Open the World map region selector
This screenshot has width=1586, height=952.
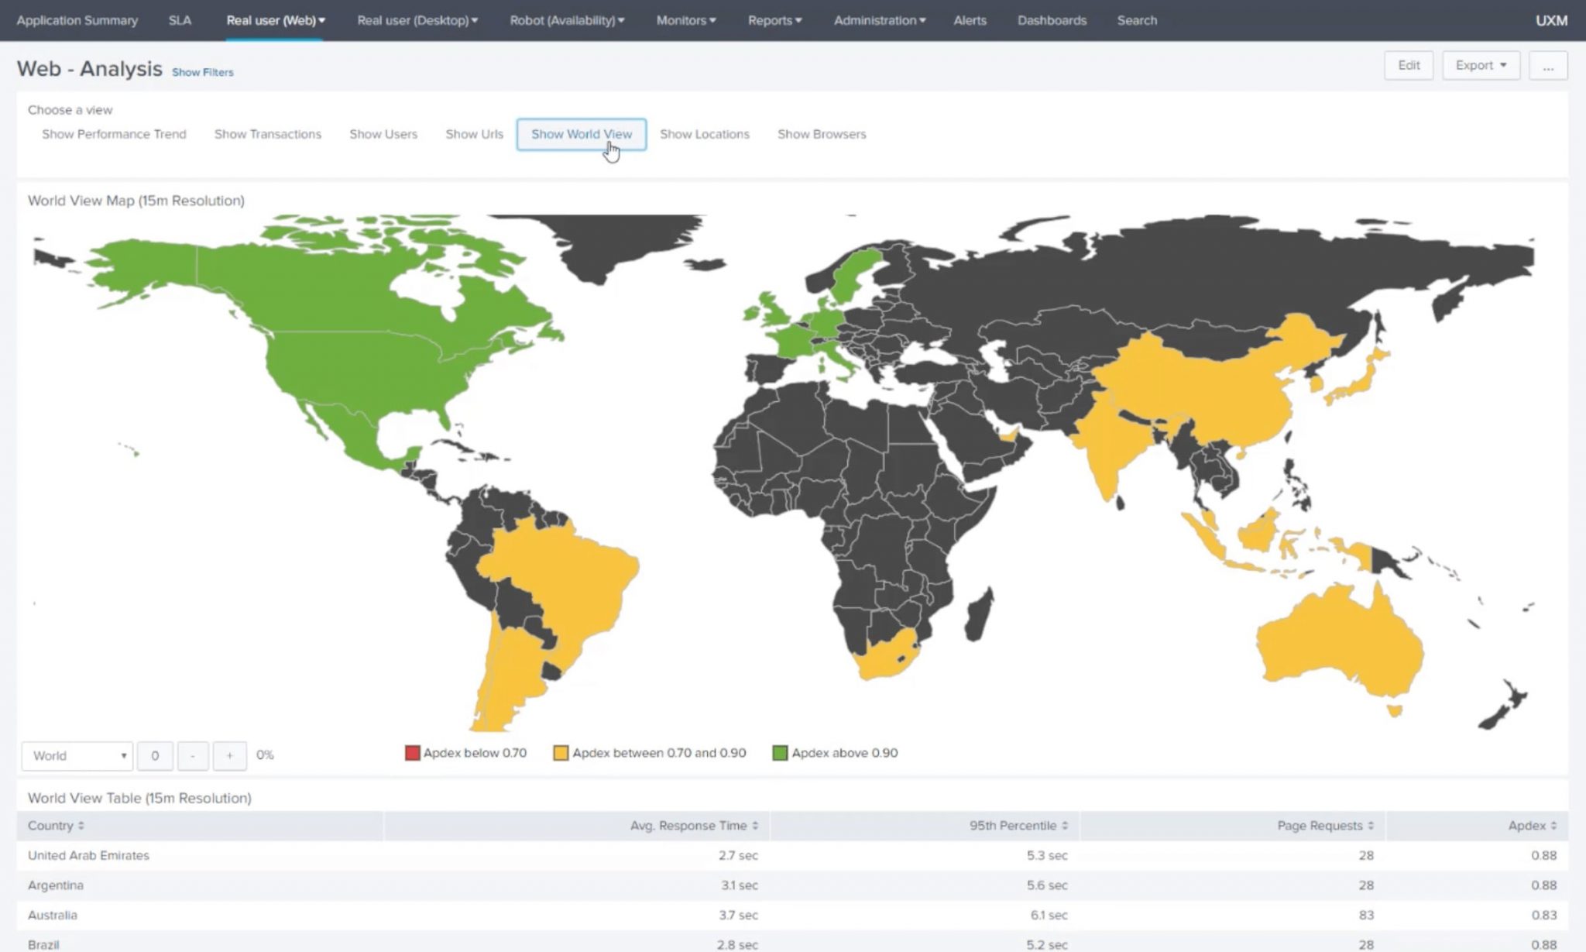76,755
